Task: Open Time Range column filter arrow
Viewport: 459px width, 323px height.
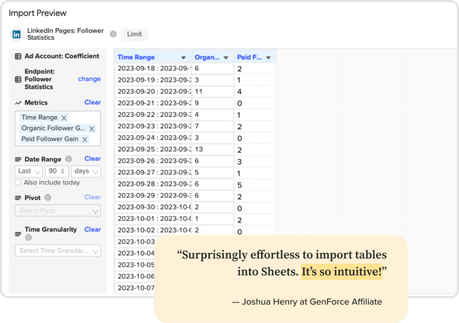Action: (183, 58)
